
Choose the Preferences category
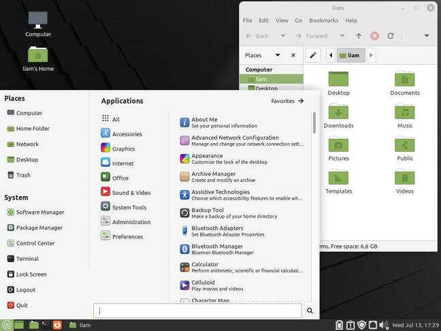(x=122, y=236)
